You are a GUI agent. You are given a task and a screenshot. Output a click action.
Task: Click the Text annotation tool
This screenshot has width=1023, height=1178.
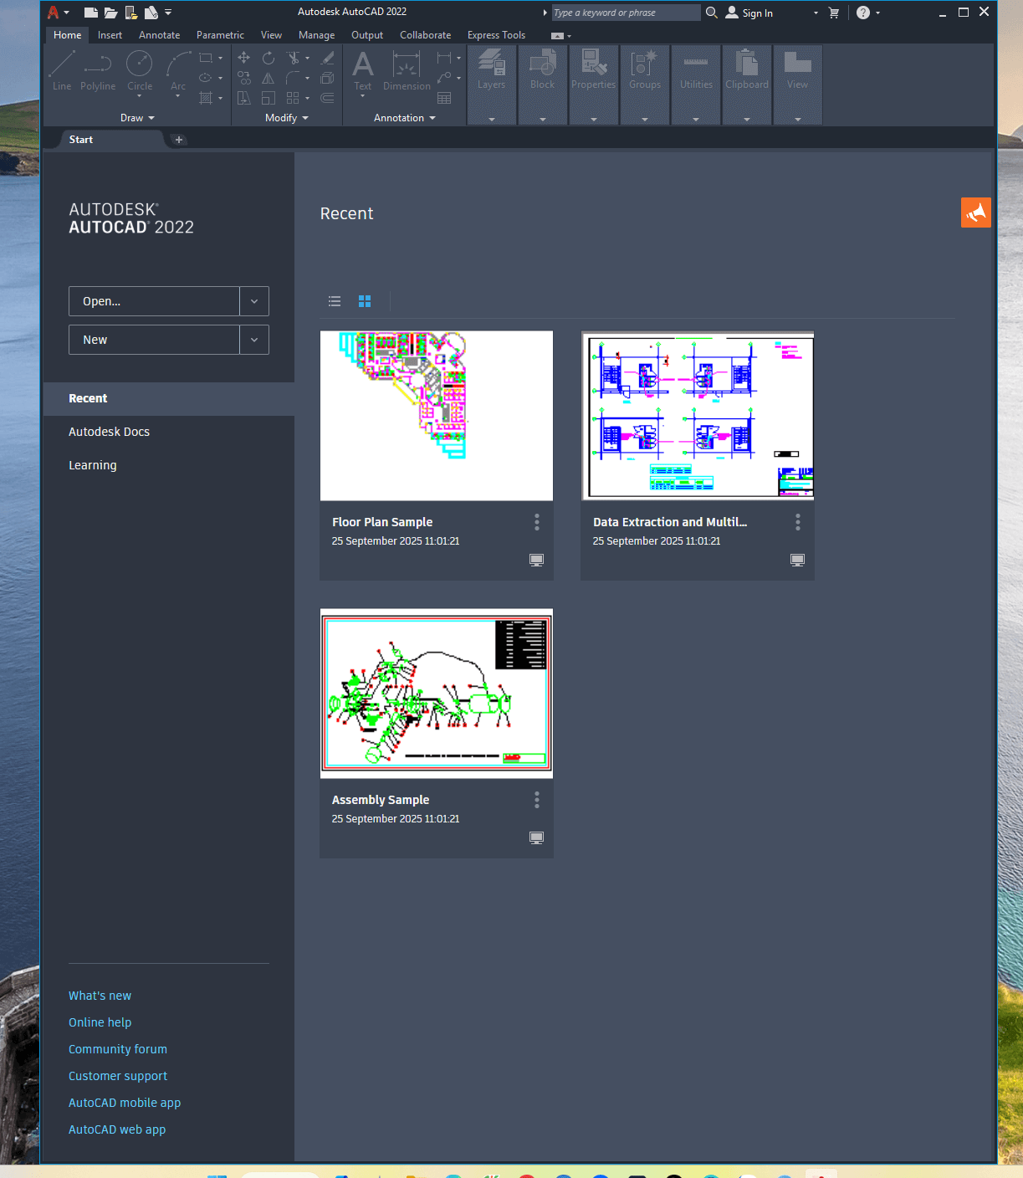point(362,70)
